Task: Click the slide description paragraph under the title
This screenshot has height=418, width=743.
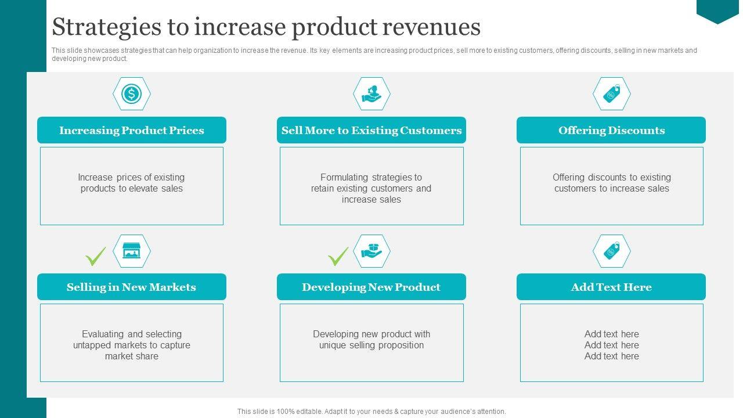Action: [x=374, y=55]
